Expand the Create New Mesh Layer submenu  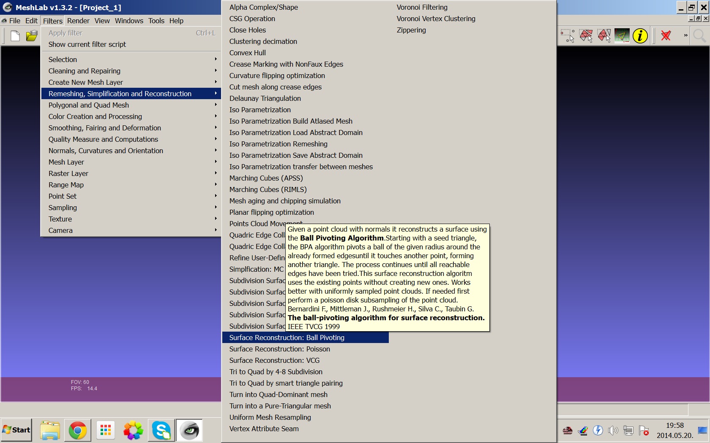(x=131, y=82)
